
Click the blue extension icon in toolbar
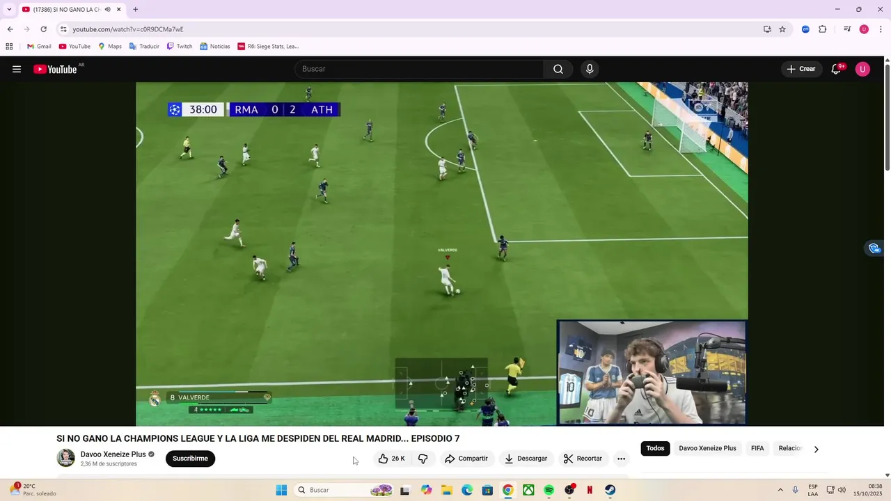click(x=805, y=29)
